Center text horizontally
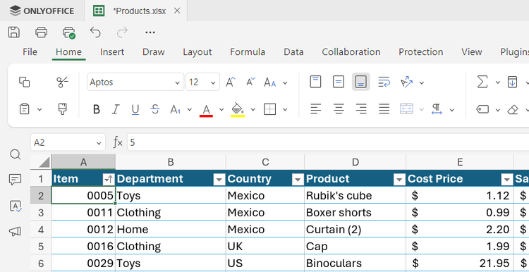Screen dimensions: 529x272 339,109
